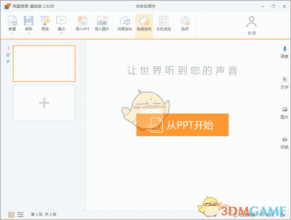
Task: Click the blue icon below slide 1's trash
Action: [x=8, y=61]
